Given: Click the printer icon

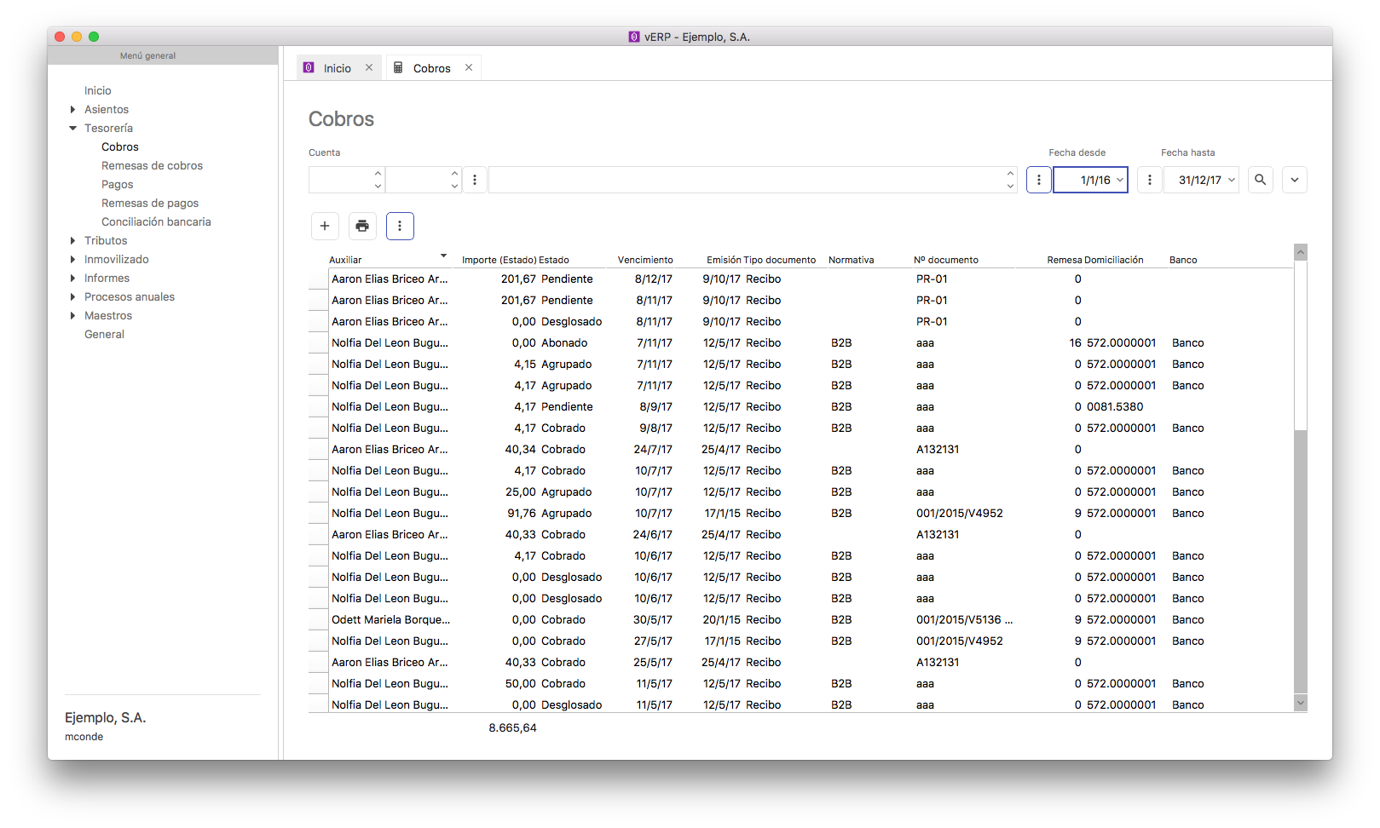Looking at the screenshot, I should (362, 226).
